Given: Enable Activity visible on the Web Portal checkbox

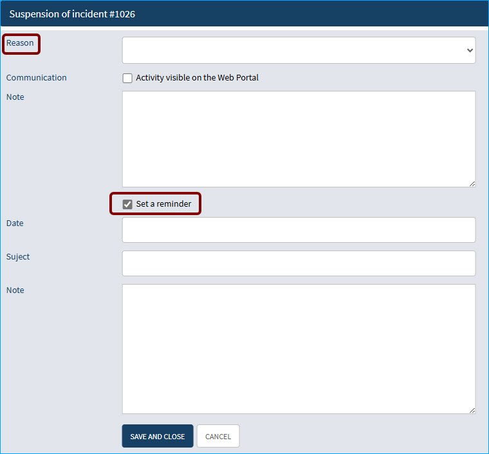Looking at the screenshot, I should [127, 78].
